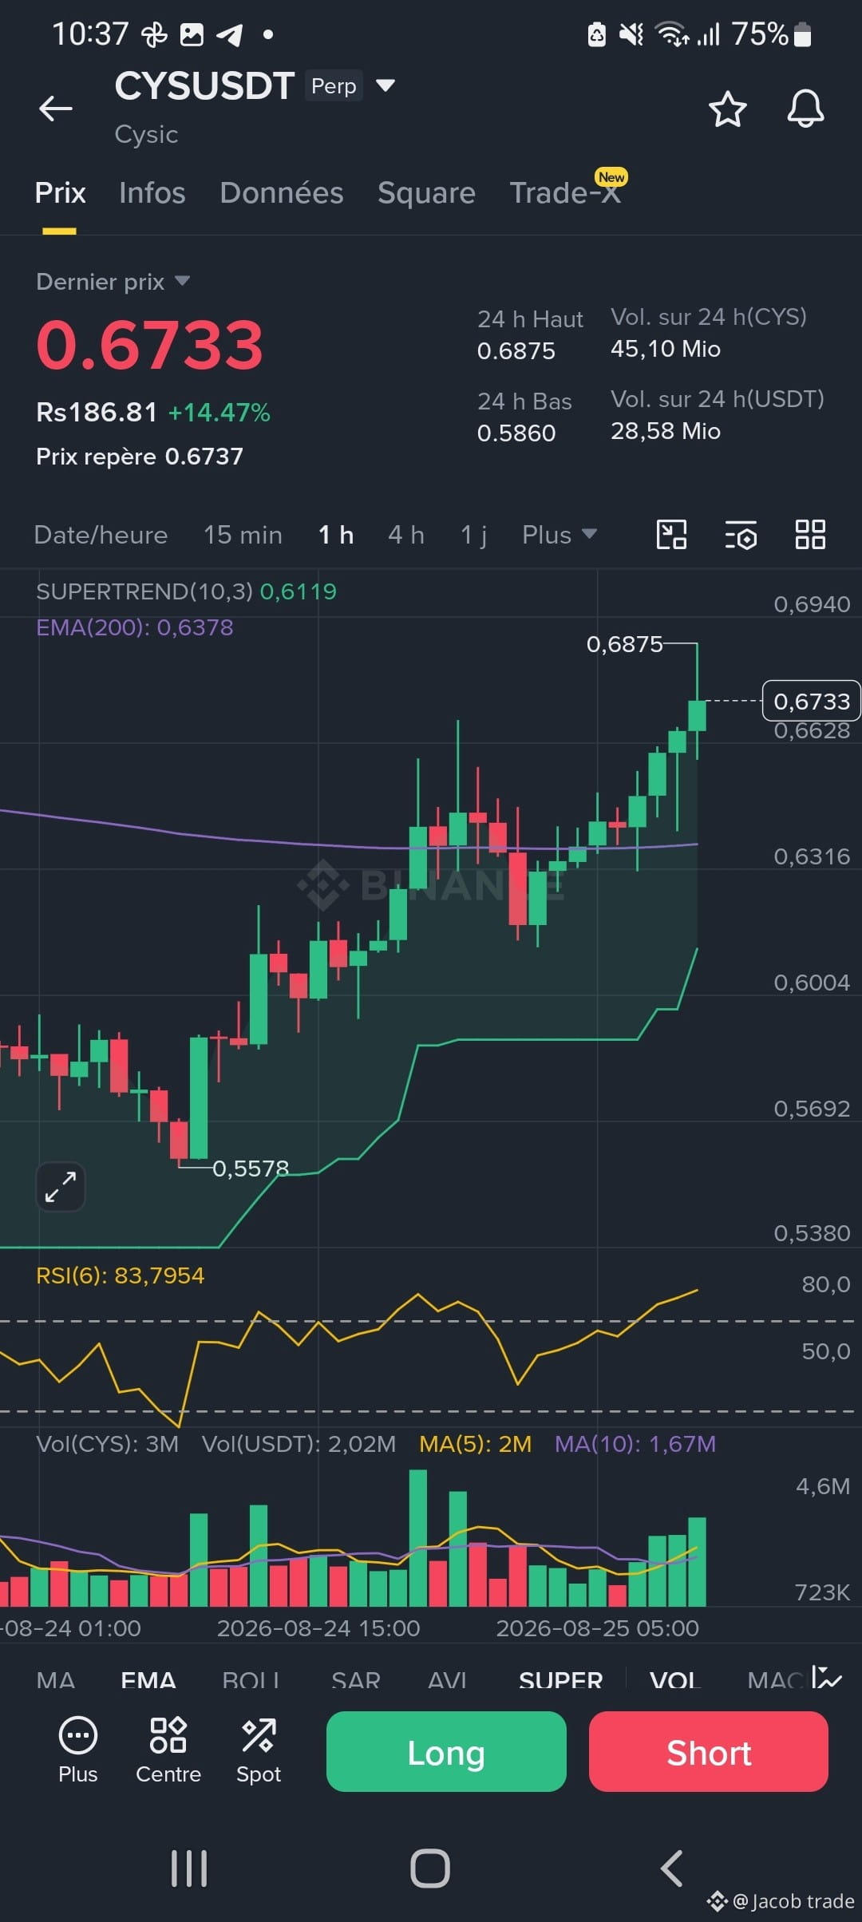Toggle the SAR indicator
The image size is (862, 1922).
[x=355, y=1680]
